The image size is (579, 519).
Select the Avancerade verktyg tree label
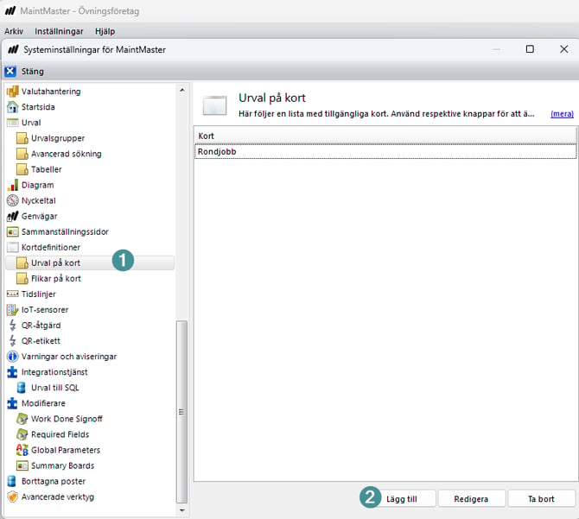click(x=58, y=497)
